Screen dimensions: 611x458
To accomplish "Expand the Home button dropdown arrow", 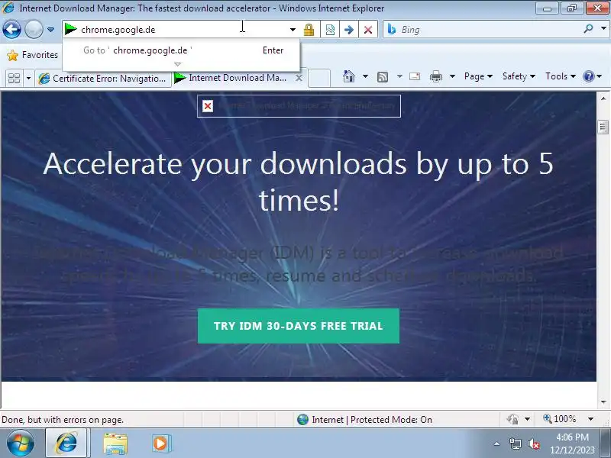I will coord(365,76).
